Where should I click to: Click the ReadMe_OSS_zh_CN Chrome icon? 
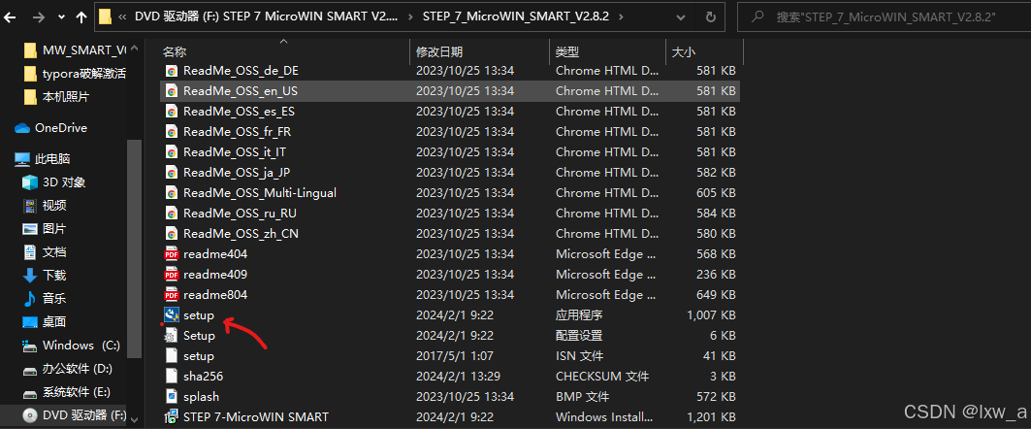172,234
